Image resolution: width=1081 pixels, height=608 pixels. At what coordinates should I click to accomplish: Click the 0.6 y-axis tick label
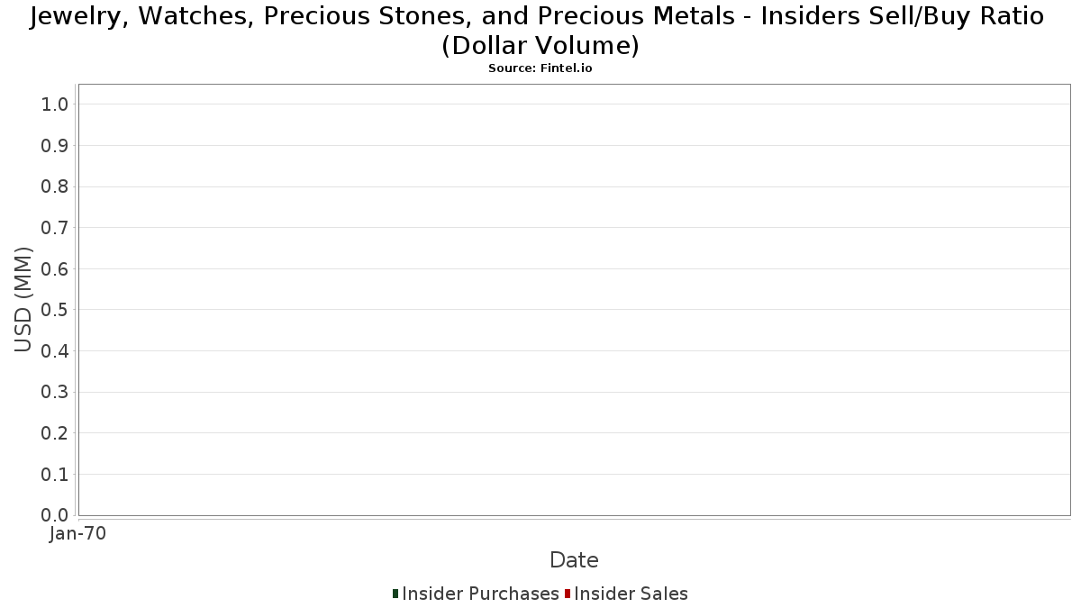click(x=55, y=269)
